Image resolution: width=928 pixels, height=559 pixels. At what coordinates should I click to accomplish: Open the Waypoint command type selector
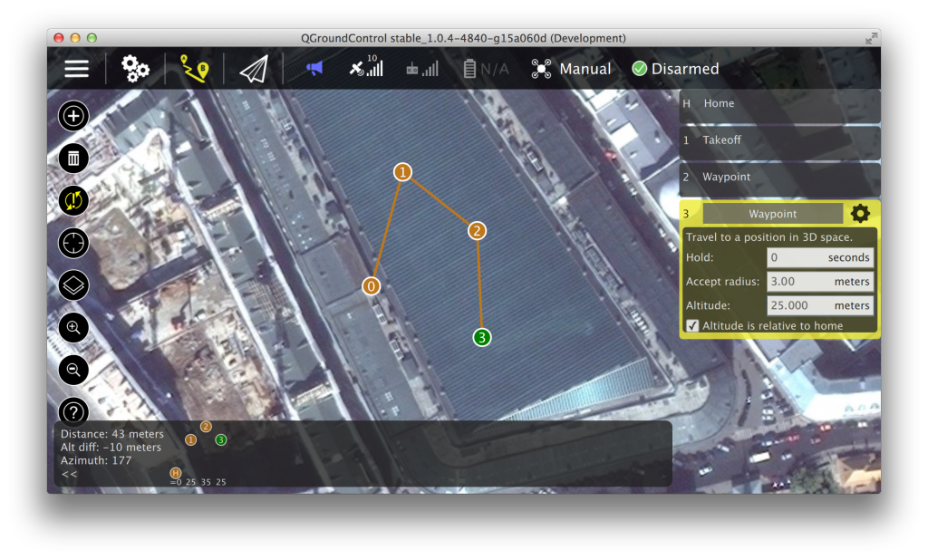(772, 214)
